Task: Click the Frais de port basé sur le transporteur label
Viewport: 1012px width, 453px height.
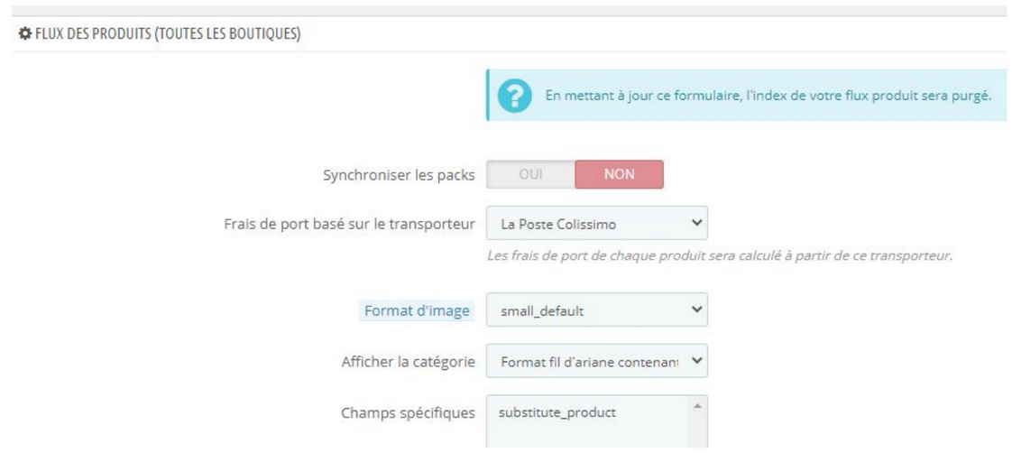Action: (350, 225)
